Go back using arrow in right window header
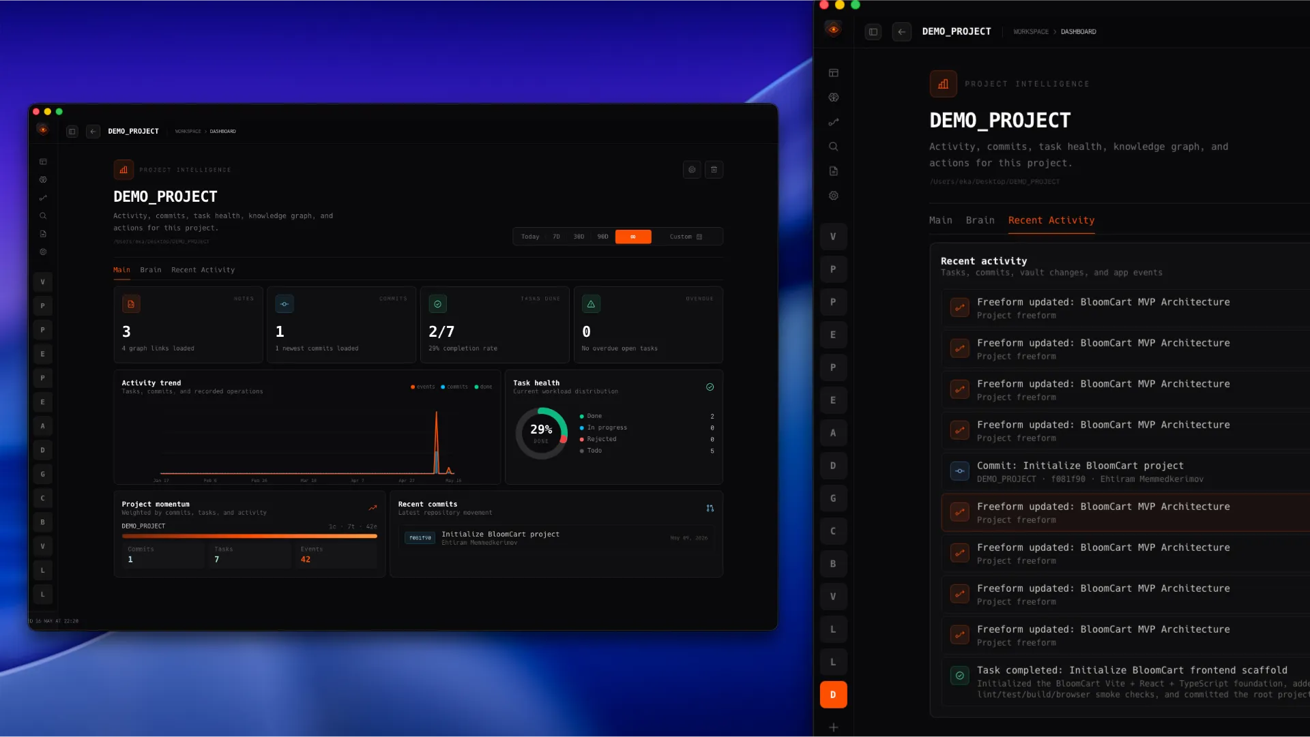Viewport: 1310px width, 737px height. pyautogui.click(x=901, y=32)
